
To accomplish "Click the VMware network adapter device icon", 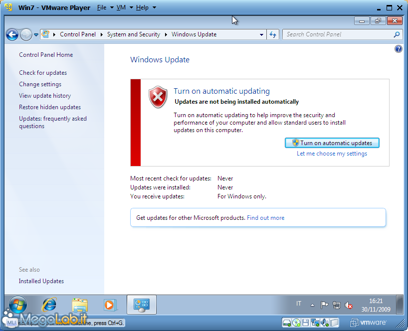I will tap(315, 323).
